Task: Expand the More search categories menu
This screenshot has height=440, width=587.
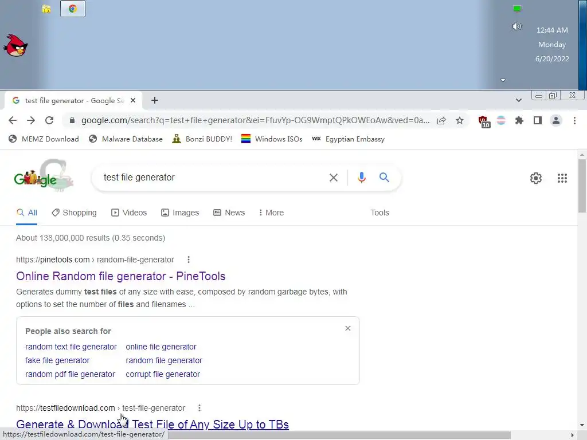Action: 271,213
